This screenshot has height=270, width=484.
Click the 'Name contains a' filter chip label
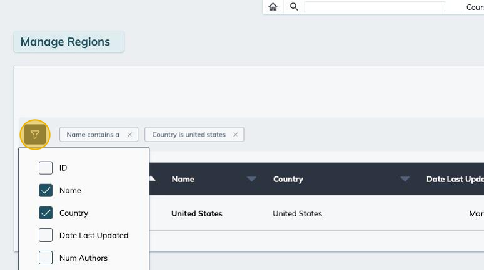(x=93, y=135)
